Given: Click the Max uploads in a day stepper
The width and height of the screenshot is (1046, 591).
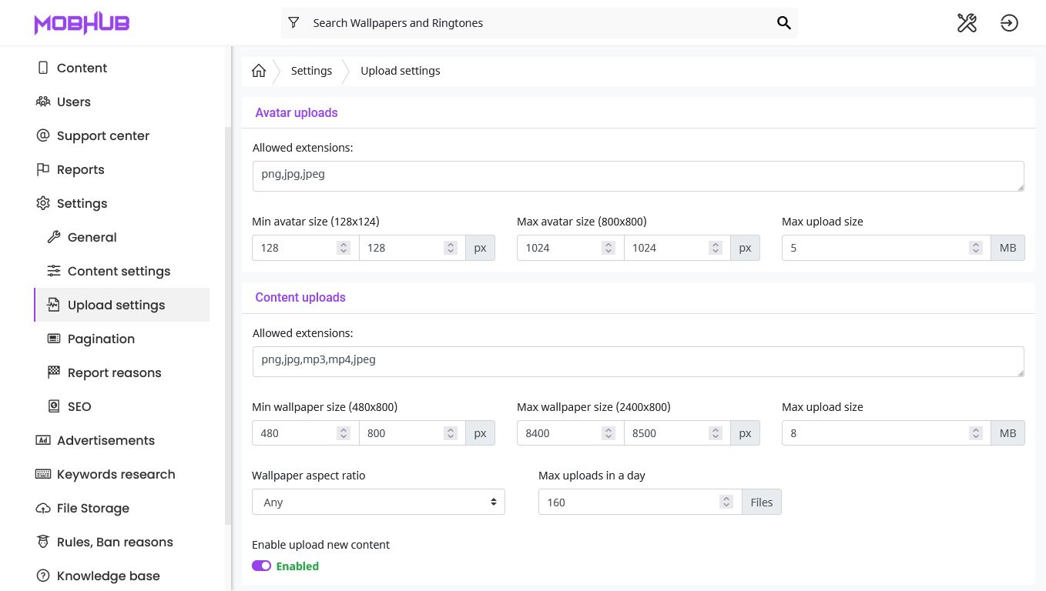Looking at the screenshot, I should pos(726,502).
